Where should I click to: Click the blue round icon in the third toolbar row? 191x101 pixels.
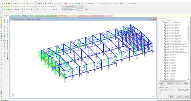coord(16,10)
